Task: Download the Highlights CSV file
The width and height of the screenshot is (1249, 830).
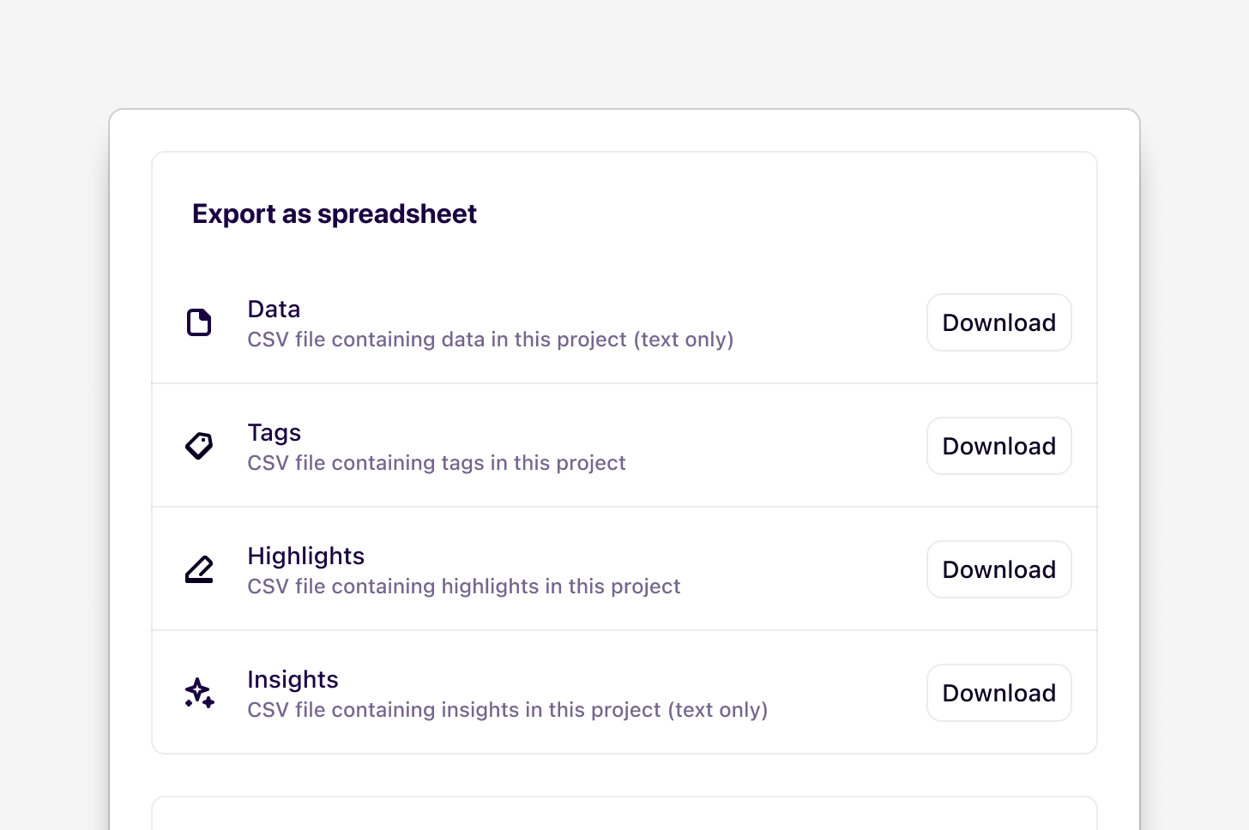Action: [999, 569]
